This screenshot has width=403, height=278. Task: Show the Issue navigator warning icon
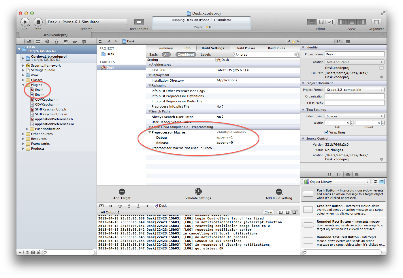click(x=57, y=42)
